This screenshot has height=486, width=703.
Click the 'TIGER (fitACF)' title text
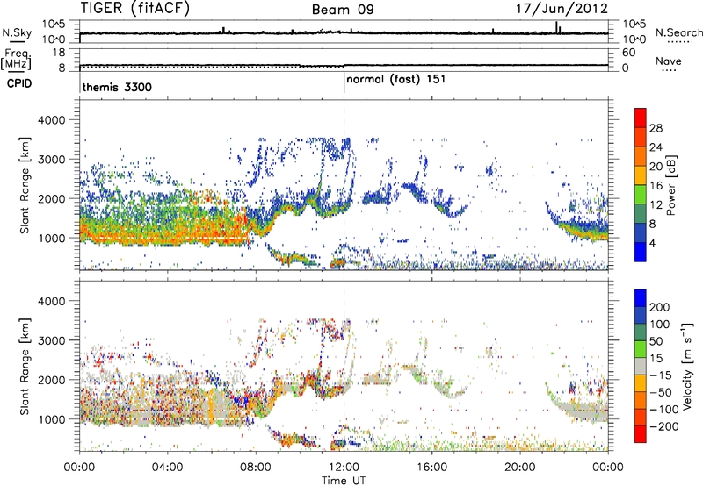pos(135,8)
